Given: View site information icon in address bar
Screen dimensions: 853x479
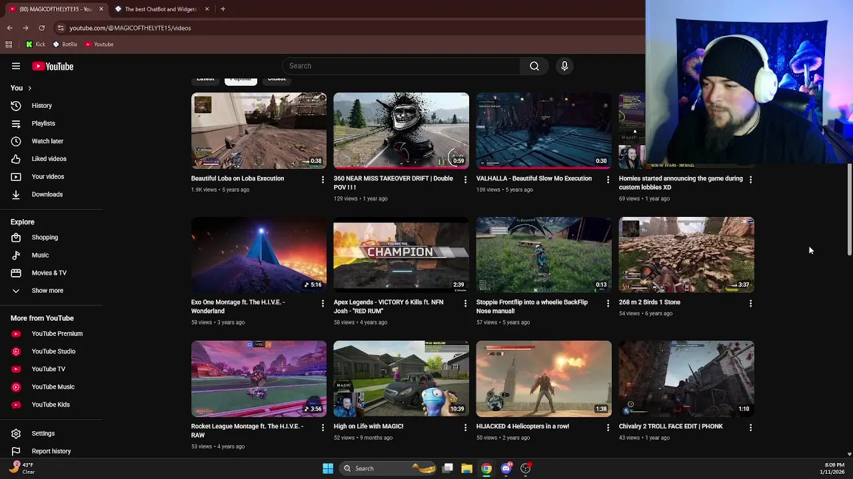Looking at the screenshot, I should pos(61,28).
